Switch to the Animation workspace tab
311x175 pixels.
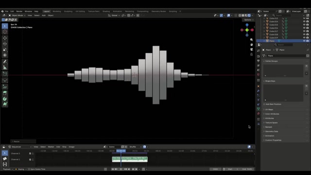tap(118, 11)
